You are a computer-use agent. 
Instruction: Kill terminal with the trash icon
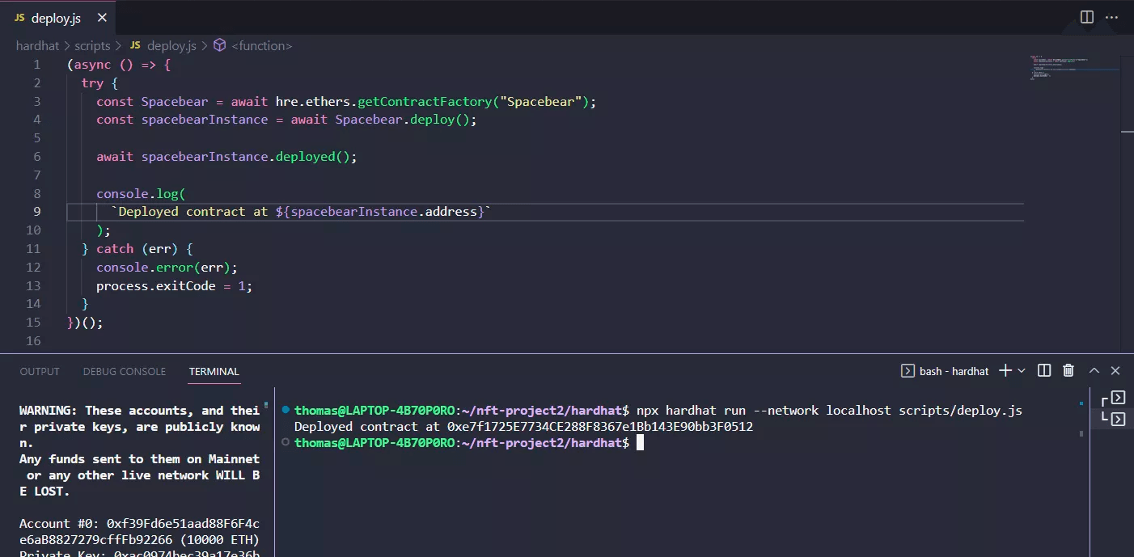pos(1068,370)
